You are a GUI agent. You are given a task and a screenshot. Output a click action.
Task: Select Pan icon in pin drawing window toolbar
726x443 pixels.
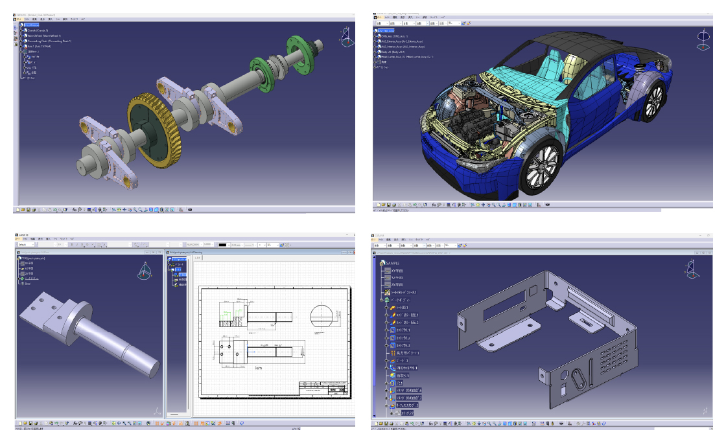coord(119,423)
